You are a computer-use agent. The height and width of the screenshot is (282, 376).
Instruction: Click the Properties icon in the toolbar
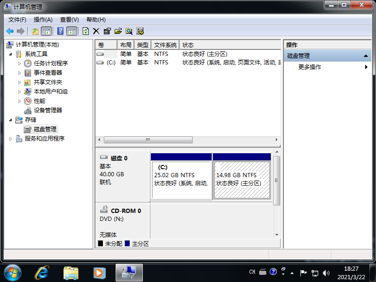pyautogui.click(x=107, y=31)
